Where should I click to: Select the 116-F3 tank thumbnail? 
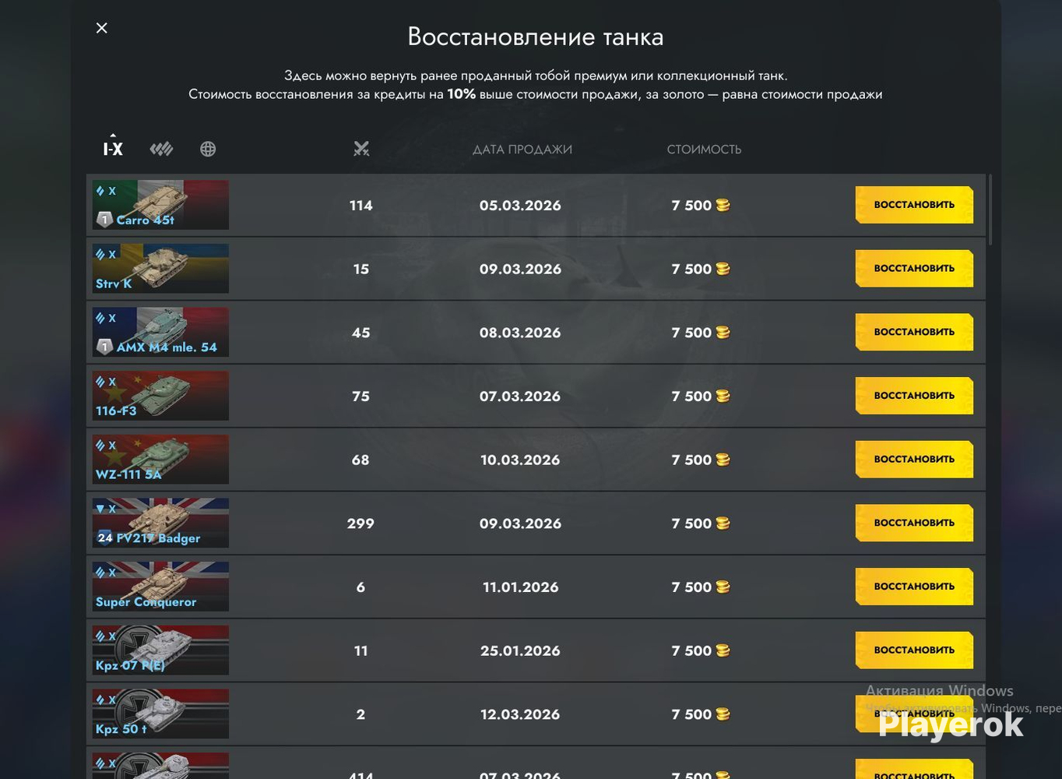coord(160,396)
